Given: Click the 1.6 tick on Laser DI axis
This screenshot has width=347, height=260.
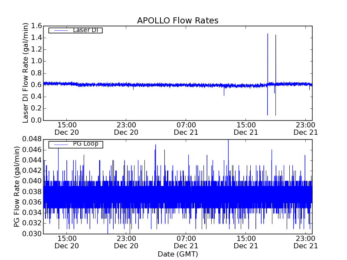Looking at the screenshot, I should point(36,26).
